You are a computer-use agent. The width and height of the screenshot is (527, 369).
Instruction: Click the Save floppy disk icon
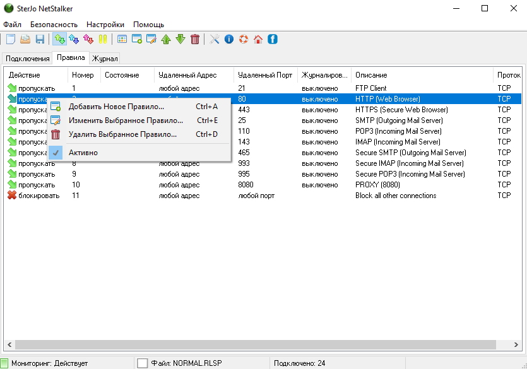click(40, 39)
